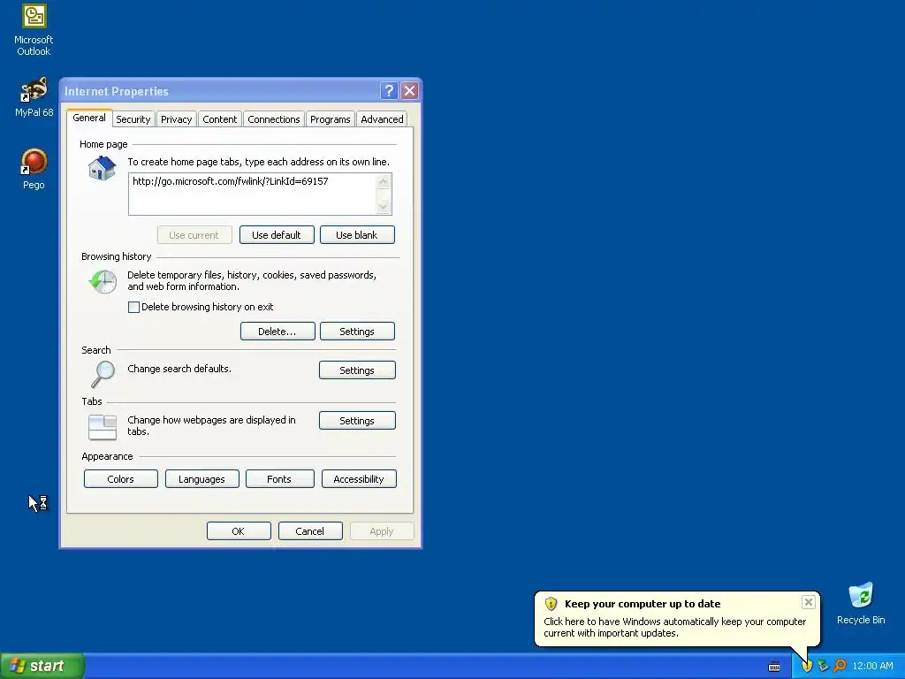Select the MyPal 68 desktop shortcut

34,97
